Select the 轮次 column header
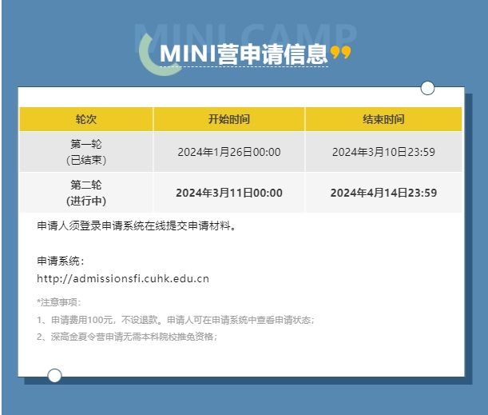 tap(86, 119)
